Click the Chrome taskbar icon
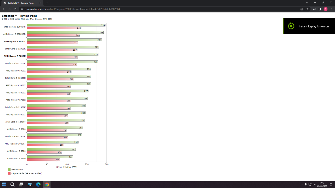The height and width of the screenshot is (188, 335). 47,185
